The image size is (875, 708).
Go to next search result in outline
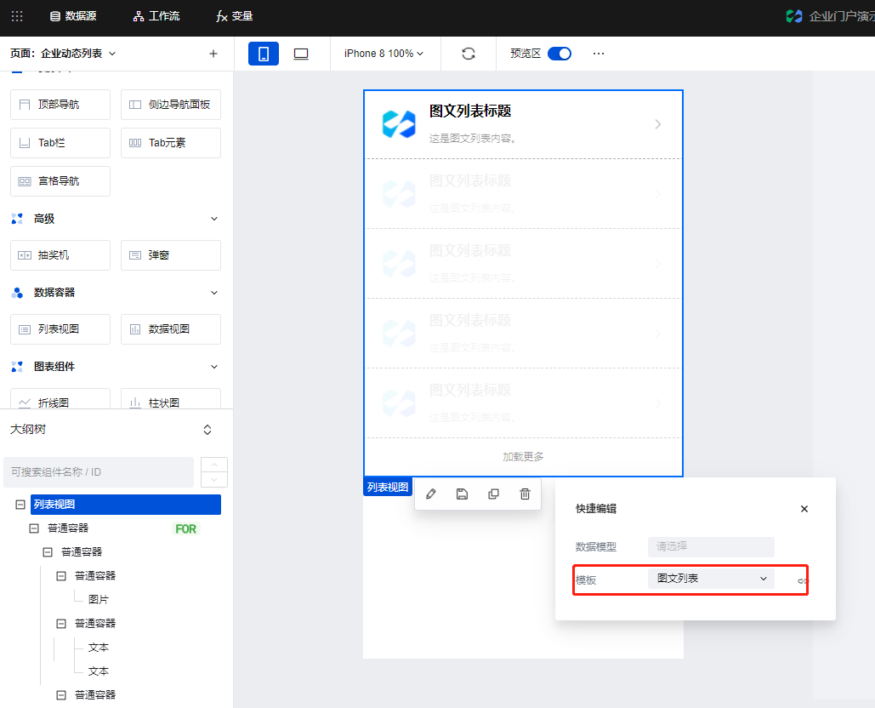pos(214,480)
